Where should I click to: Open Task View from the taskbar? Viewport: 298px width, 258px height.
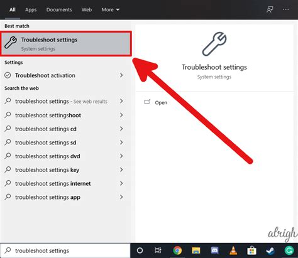(x=158, y=250)
